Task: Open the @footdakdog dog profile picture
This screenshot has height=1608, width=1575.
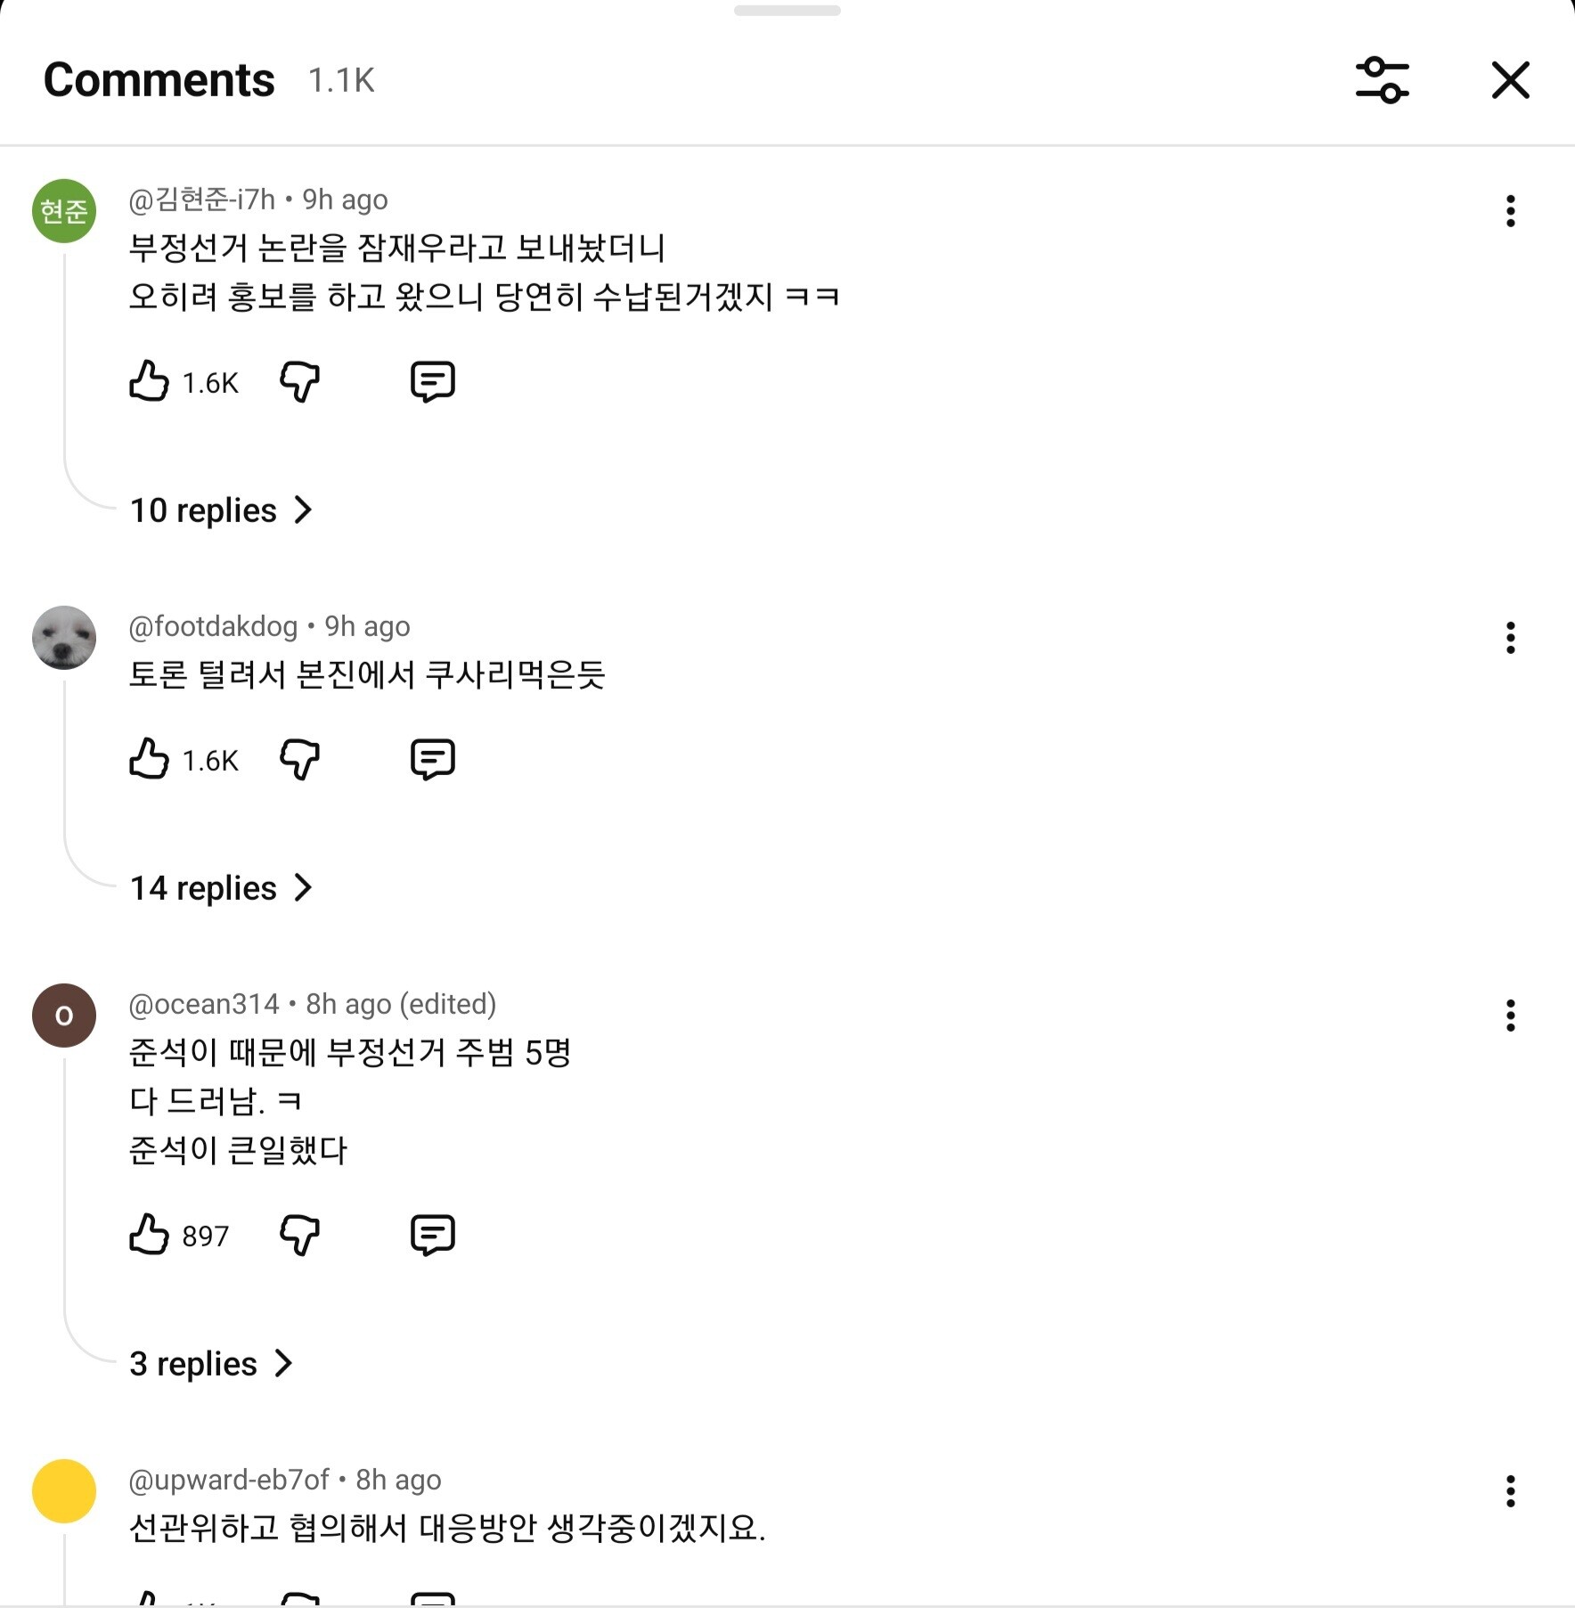Action: click(64, 638)
